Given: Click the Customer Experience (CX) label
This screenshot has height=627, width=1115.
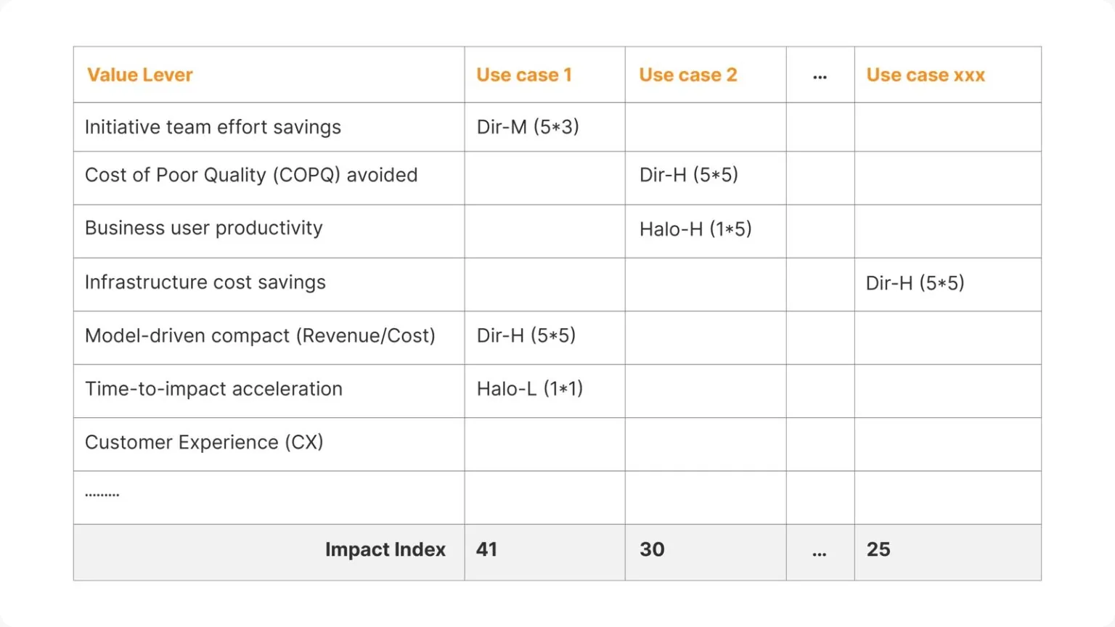Looking at the screenshot, I should tap(204, 442).
